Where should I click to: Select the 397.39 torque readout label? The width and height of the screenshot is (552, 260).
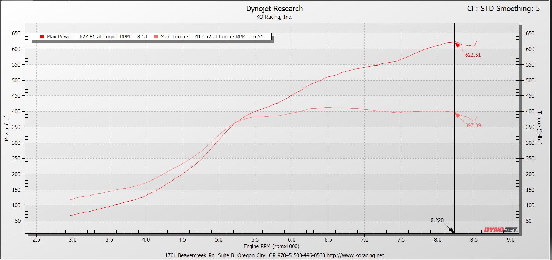(472, 125)
